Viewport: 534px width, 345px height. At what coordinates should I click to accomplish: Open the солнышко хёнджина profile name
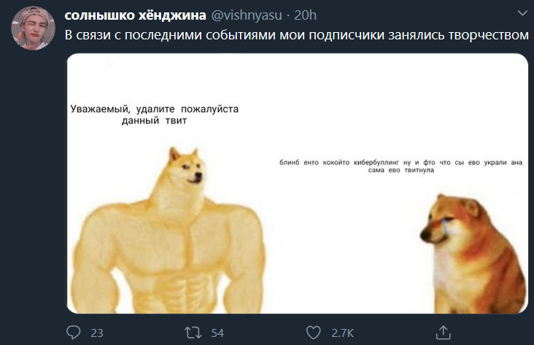coord(135,15)
